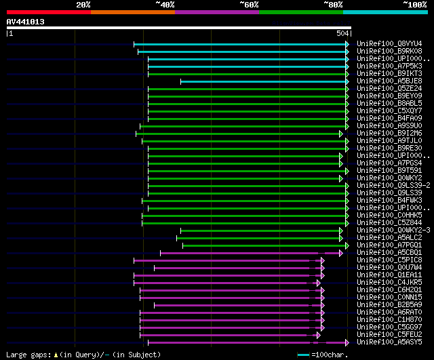Screen dimensions: 434x360
Task: Select the UniRef100_C5FEU2 label
Action: 389,335
